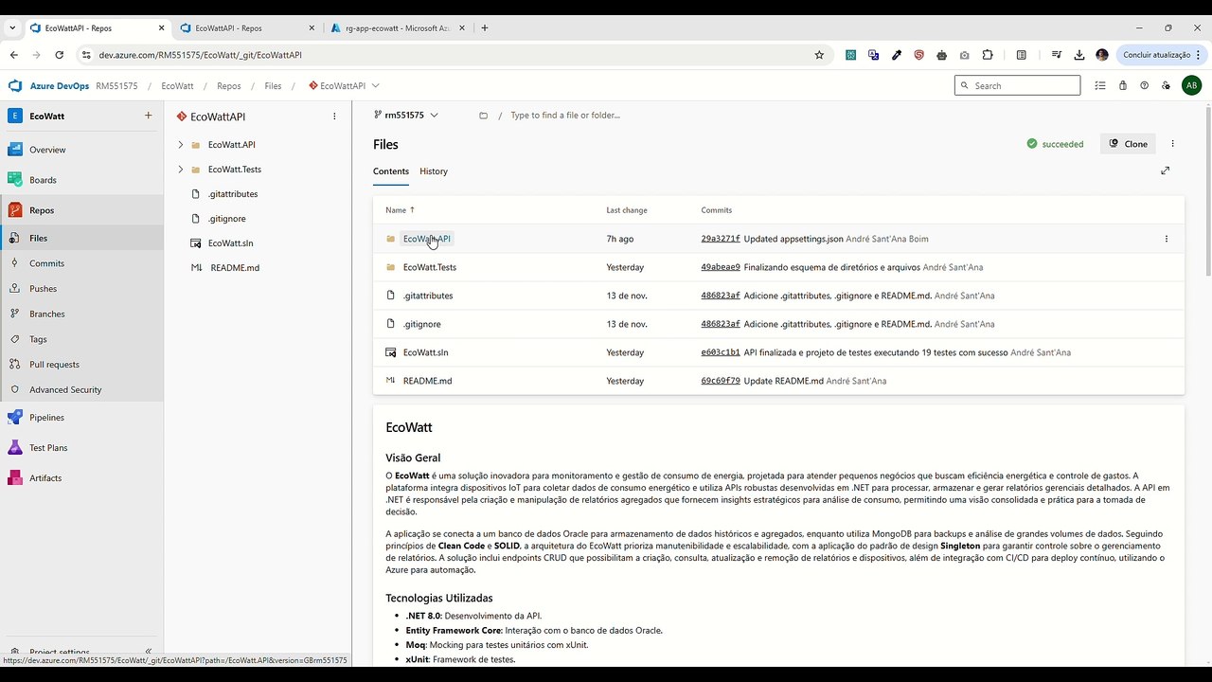Click the eyedropper color picker extension

tap(897, 55)
